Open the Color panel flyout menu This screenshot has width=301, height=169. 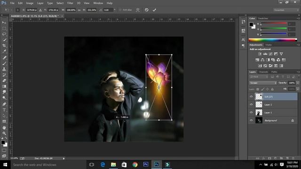(298, 18)
